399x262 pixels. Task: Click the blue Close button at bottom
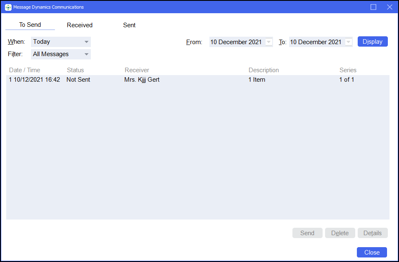tap(372, 253)
